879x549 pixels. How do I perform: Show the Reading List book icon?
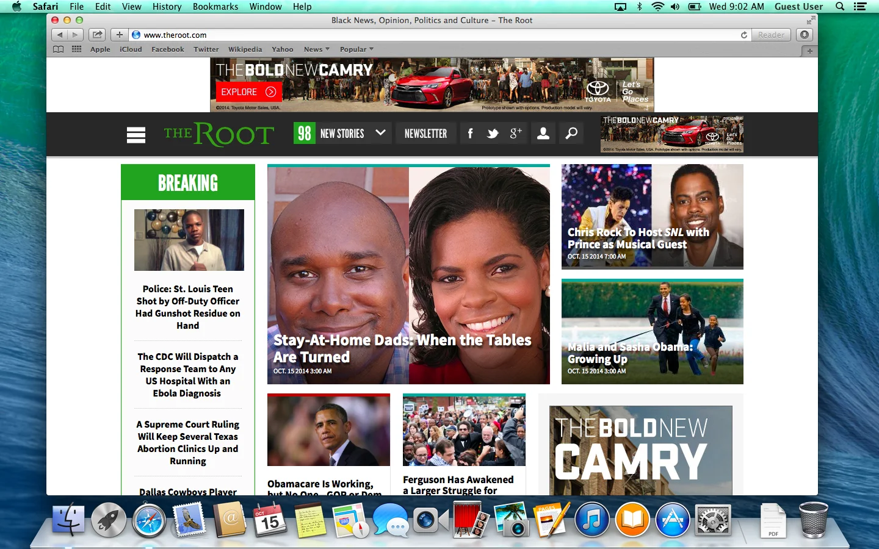59,49
